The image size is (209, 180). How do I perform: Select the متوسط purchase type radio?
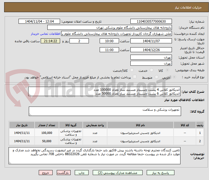coord(156,77)
